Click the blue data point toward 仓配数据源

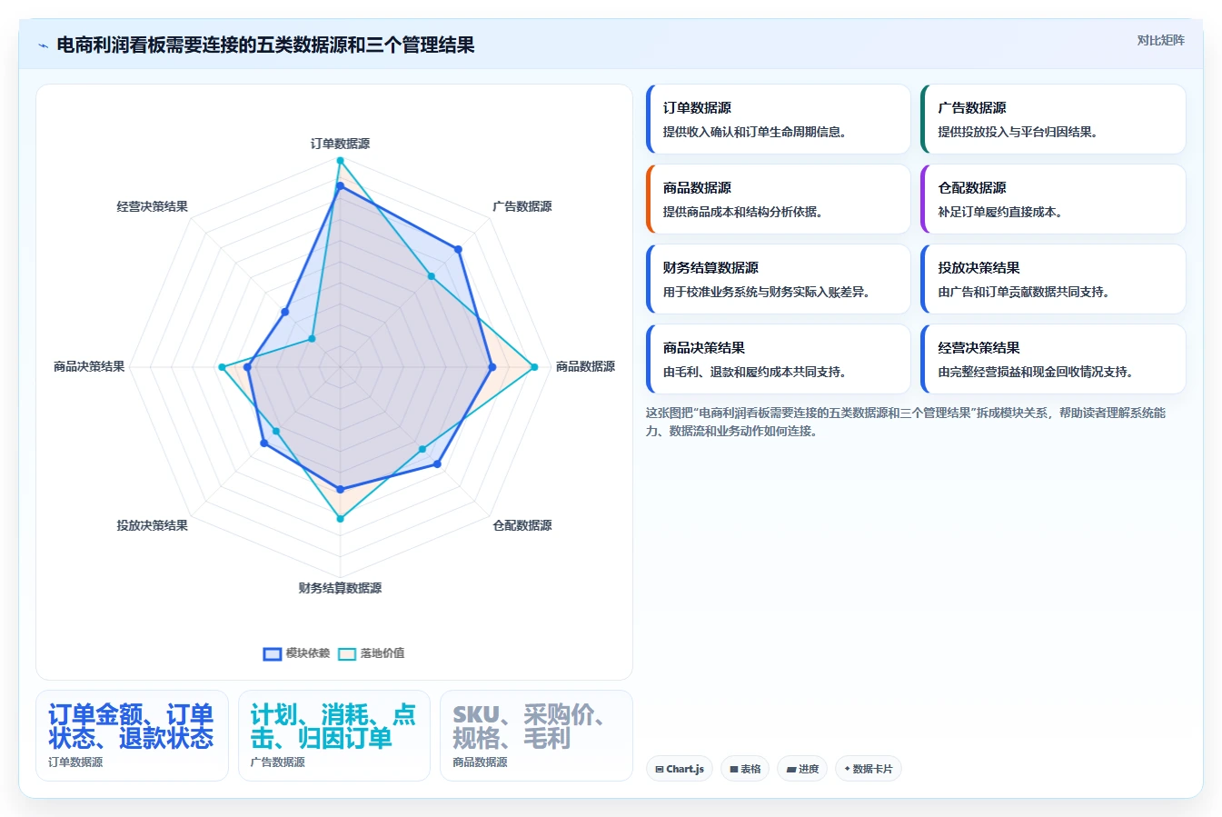pyautogui.click(x=437, y=463)
